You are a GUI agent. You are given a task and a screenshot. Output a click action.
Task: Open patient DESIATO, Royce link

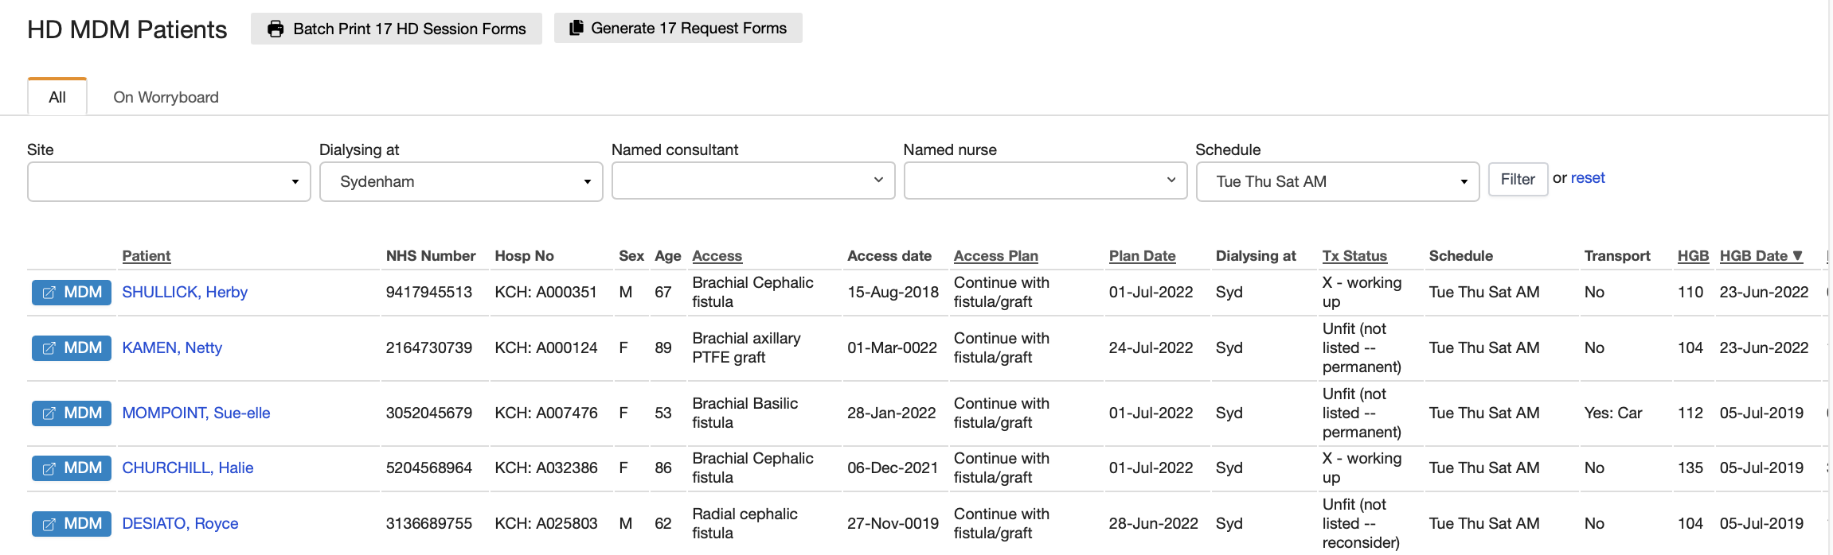click(180, 524)
